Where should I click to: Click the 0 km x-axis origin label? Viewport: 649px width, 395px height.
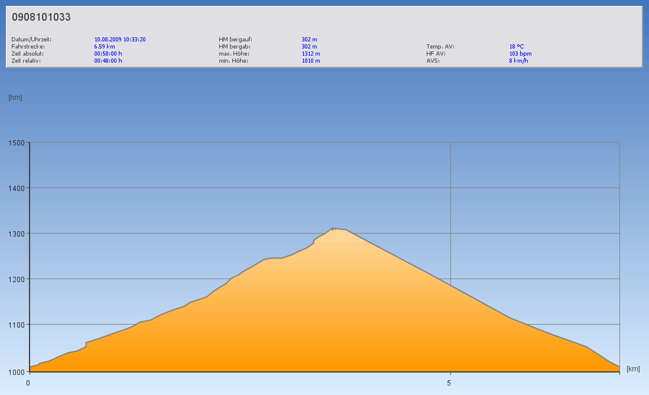tap(28, 383)
